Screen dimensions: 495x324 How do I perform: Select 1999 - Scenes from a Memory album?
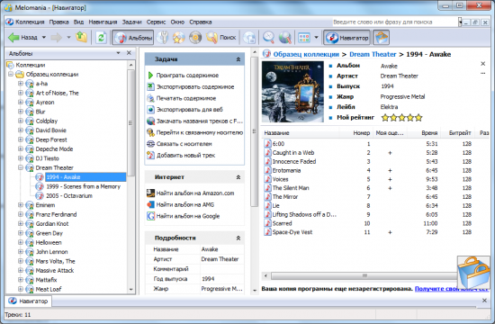click(84, 186)
